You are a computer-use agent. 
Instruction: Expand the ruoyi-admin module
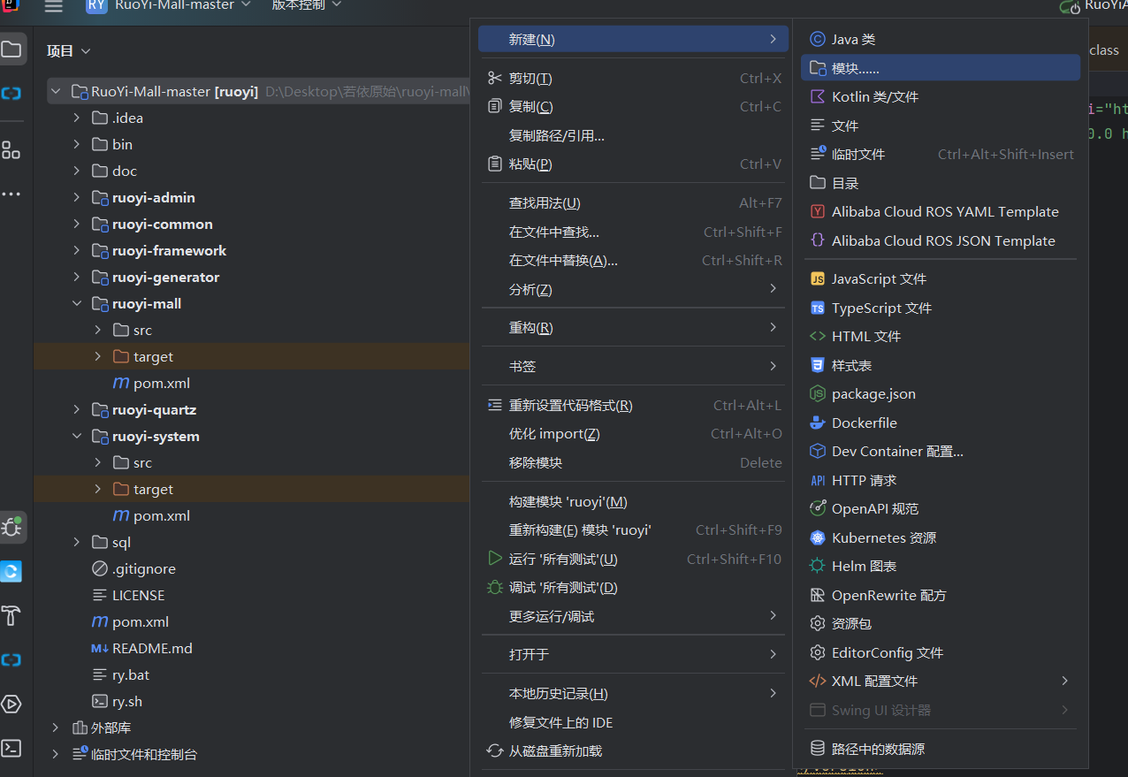tap(77, 197)
